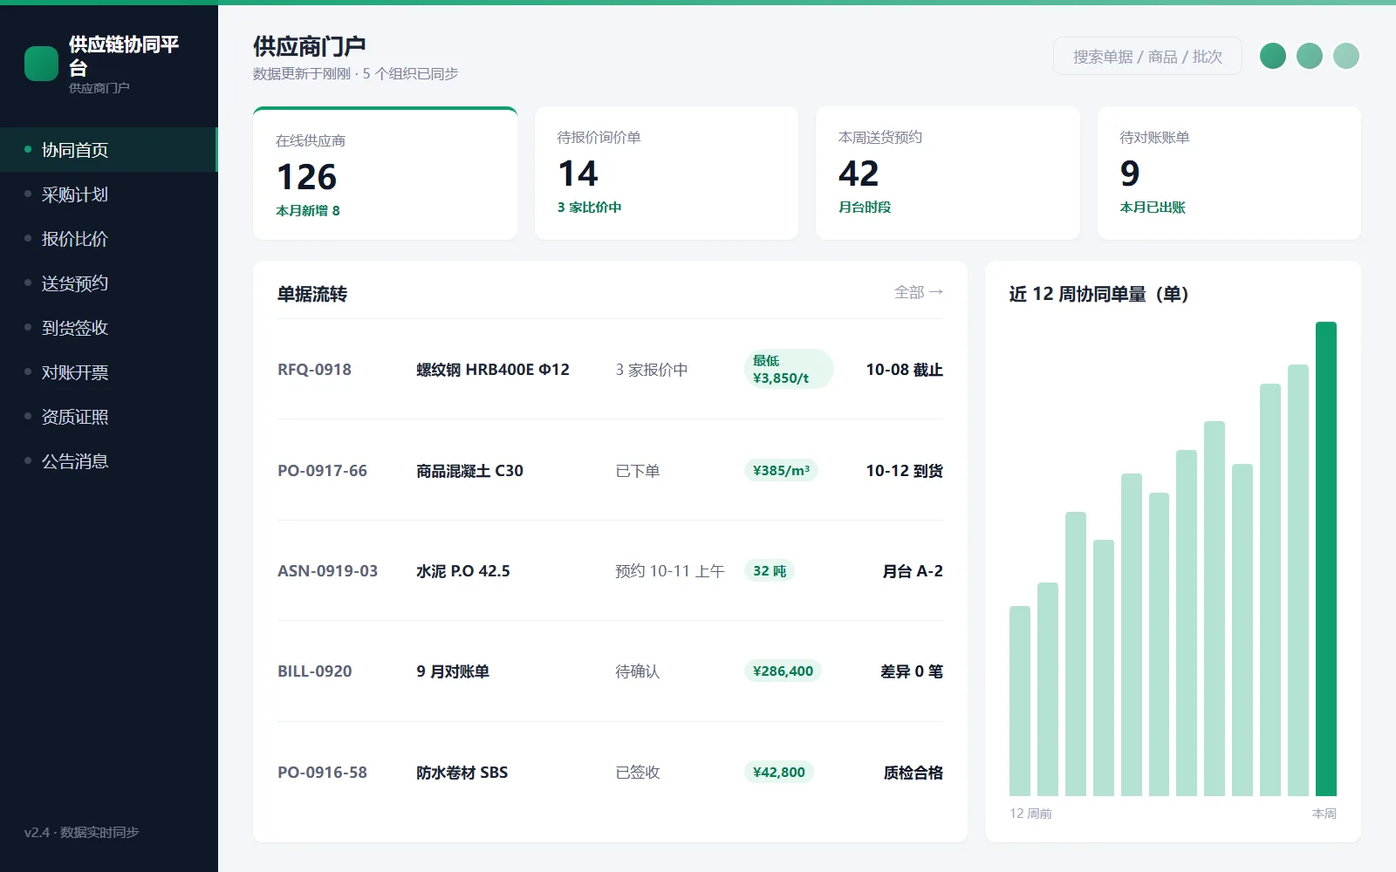
Task: Click the dark green 本周 chart bar
Action: pyautogui.click(x=1326, y=559)
